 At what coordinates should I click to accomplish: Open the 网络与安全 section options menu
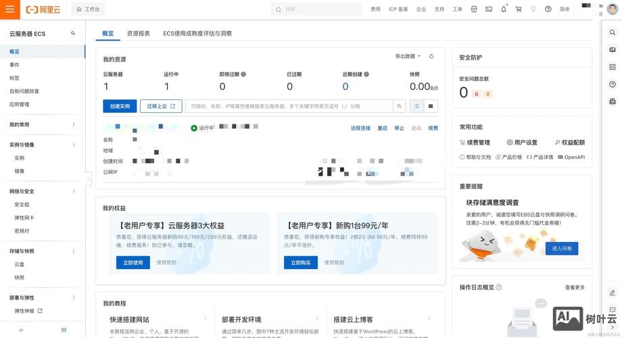(74, 191)
